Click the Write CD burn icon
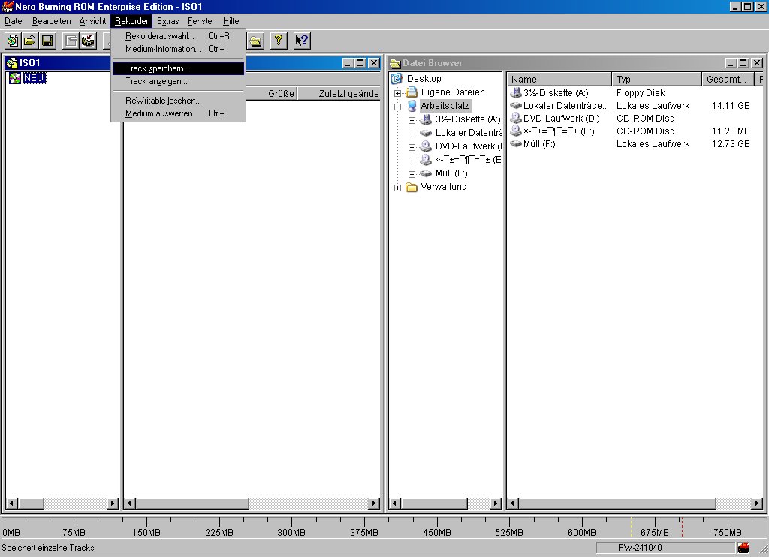The image size is (769, 557). [89, 41]
